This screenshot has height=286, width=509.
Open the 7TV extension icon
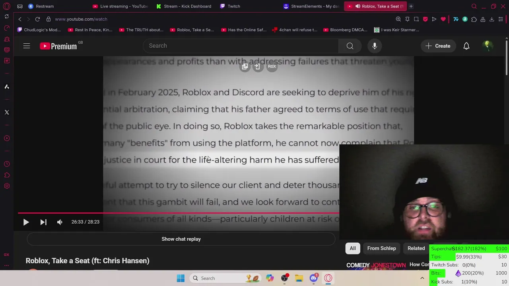tap(456, 19)
